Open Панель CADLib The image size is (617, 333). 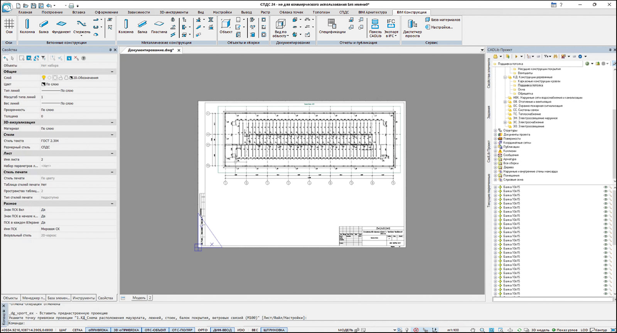coord(375,28)
